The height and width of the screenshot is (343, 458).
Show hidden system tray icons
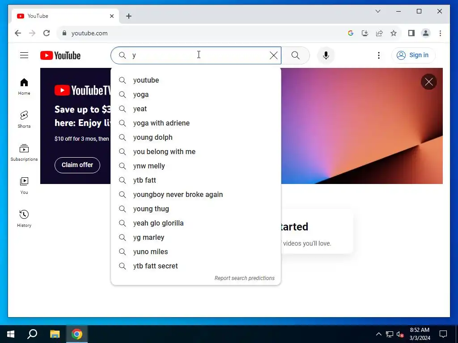(x=378, y=334)
